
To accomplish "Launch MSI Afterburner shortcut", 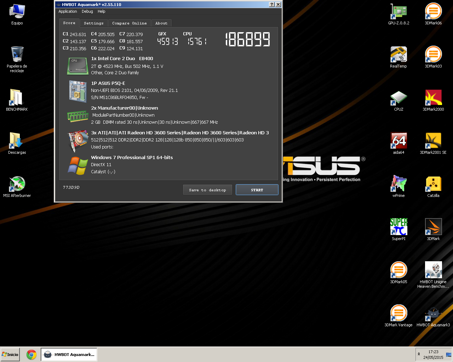I will click(17, 186).
